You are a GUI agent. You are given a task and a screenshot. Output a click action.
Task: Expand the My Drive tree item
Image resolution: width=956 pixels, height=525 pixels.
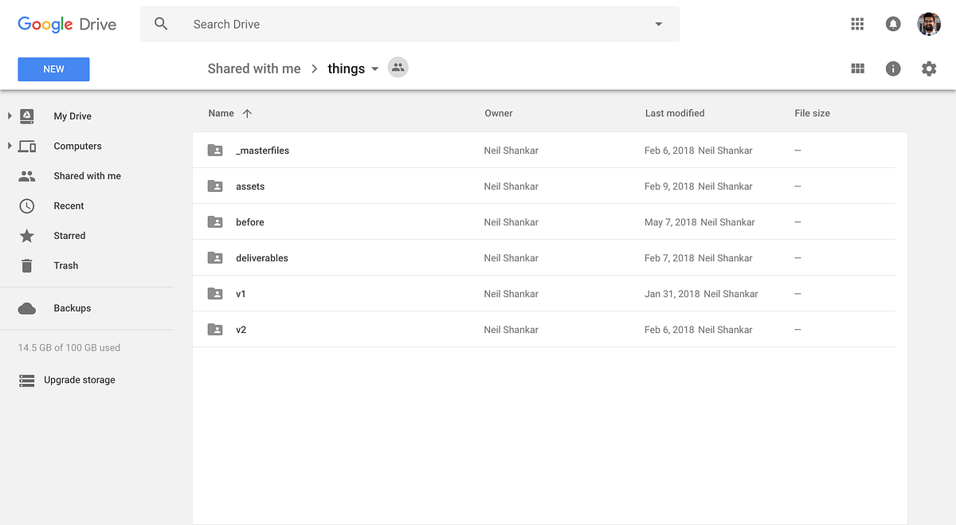[9, 116]
